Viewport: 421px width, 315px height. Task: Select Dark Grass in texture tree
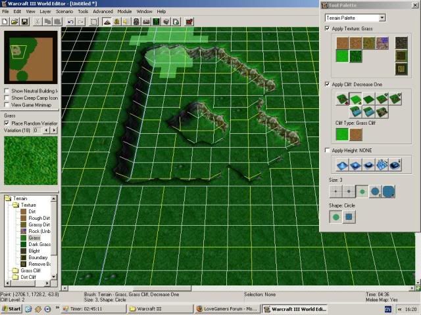click(39, 244)
